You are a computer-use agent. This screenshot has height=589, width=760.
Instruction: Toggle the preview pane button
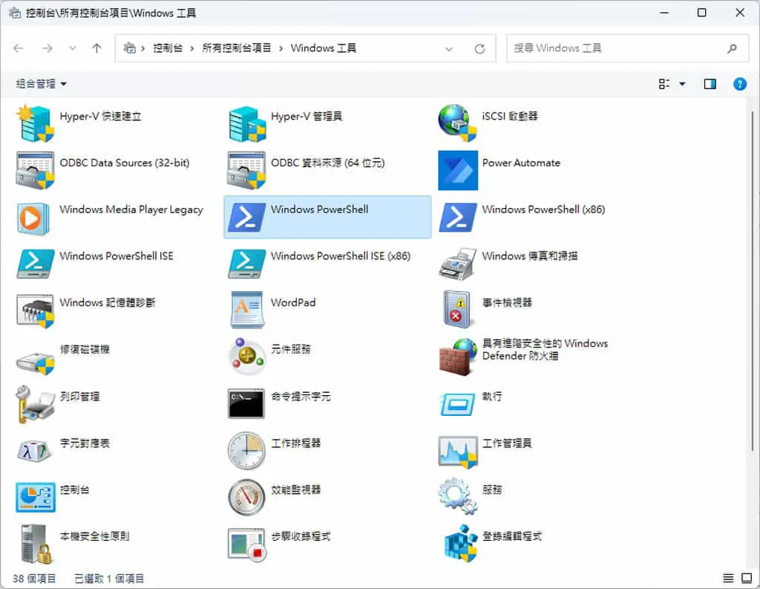click(x=710, y=84)
